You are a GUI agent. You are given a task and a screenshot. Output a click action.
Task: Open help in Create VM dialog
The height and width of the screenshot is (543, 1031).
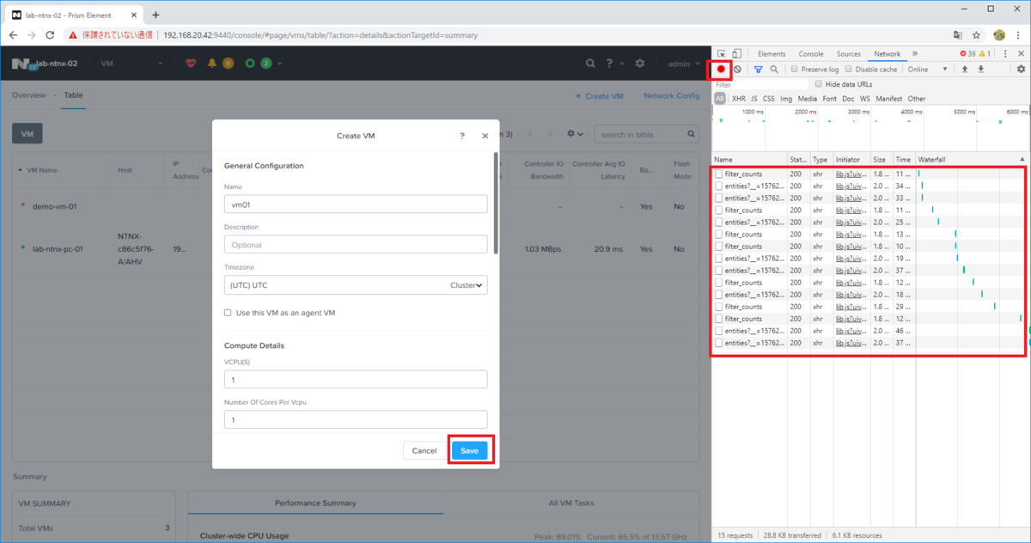pyautogui.click(x=462, y=136)
